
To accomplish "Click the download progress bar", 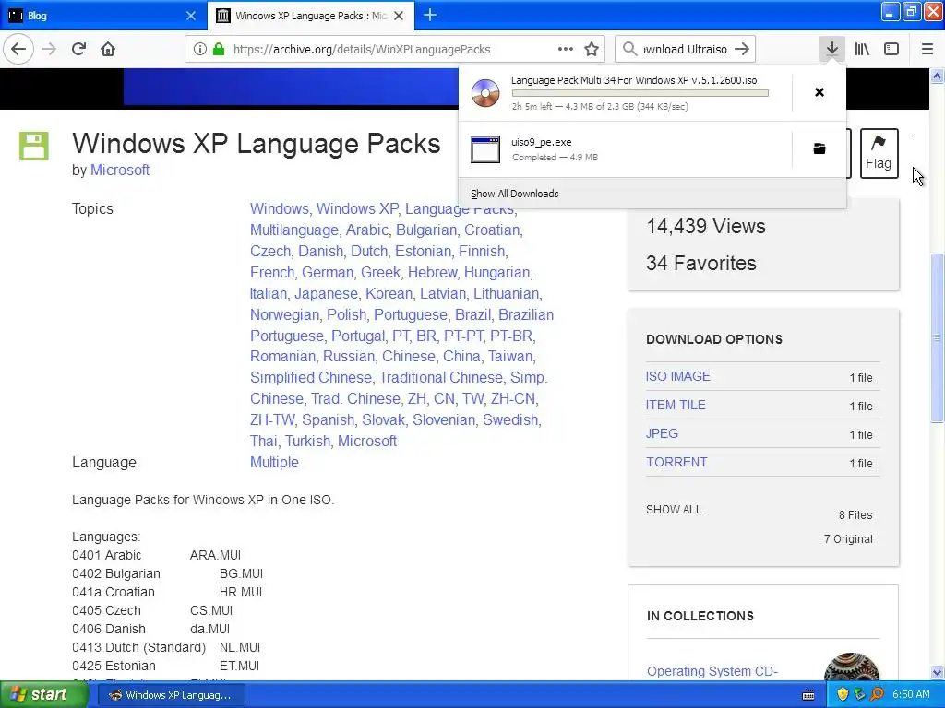I will pos(640,93).
